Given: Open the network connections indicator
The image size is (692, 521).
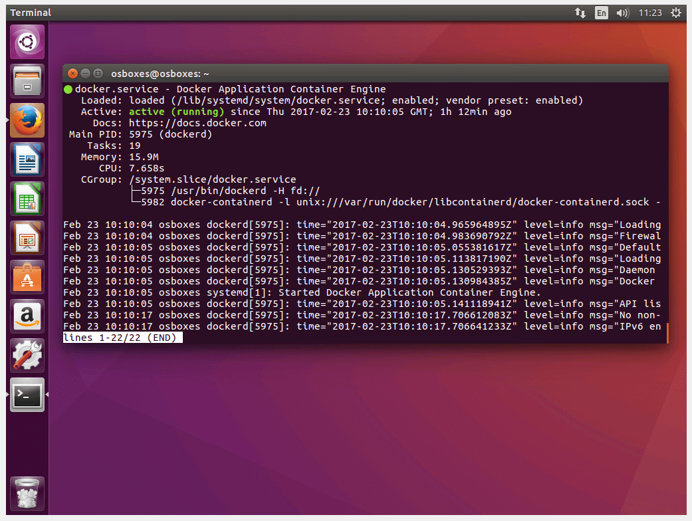Looking at the screenshot, I should pos(580,13).
